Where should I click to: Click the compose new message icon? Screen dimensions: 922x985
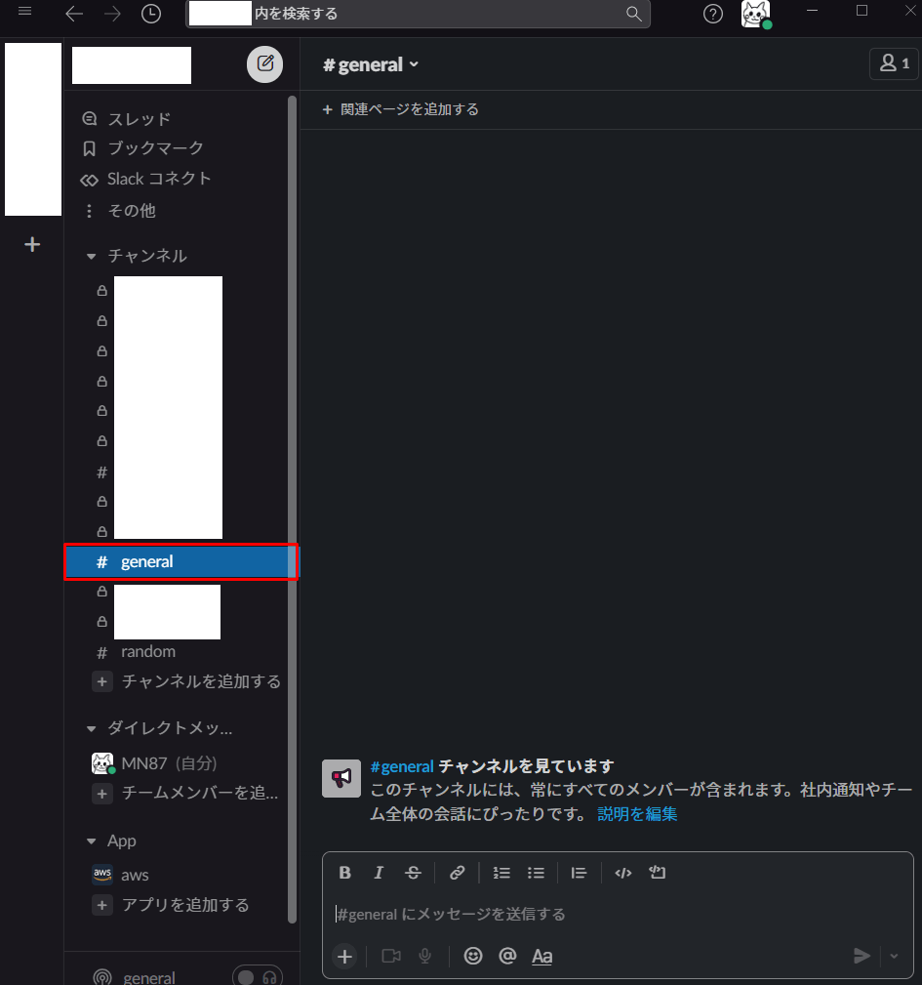pos(264,64)
